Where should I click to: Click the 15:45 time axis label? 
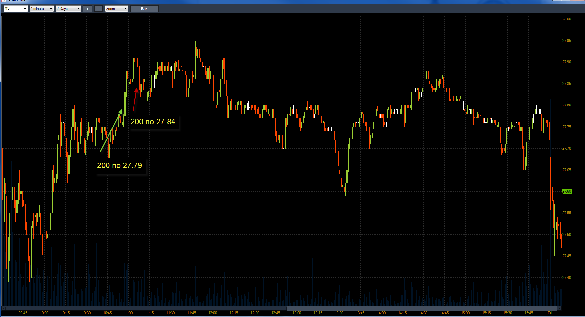point(529,313)
